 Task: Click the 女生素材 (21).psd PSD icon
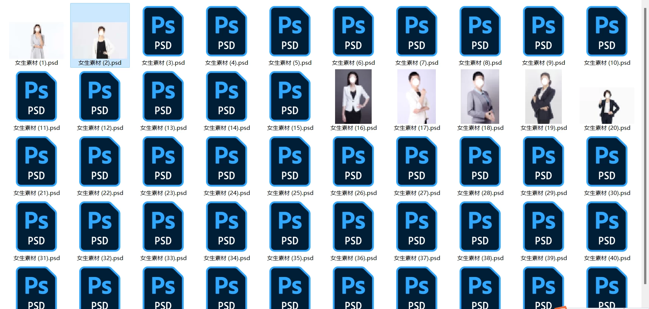pos(36,161)
